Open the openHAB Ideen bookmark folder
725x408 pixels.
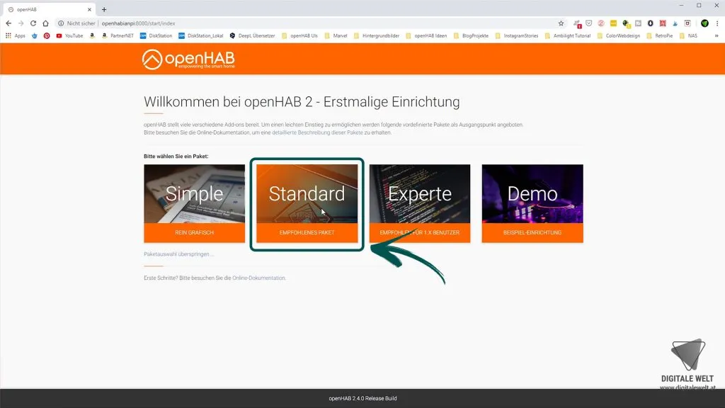[x=426, y=35]
